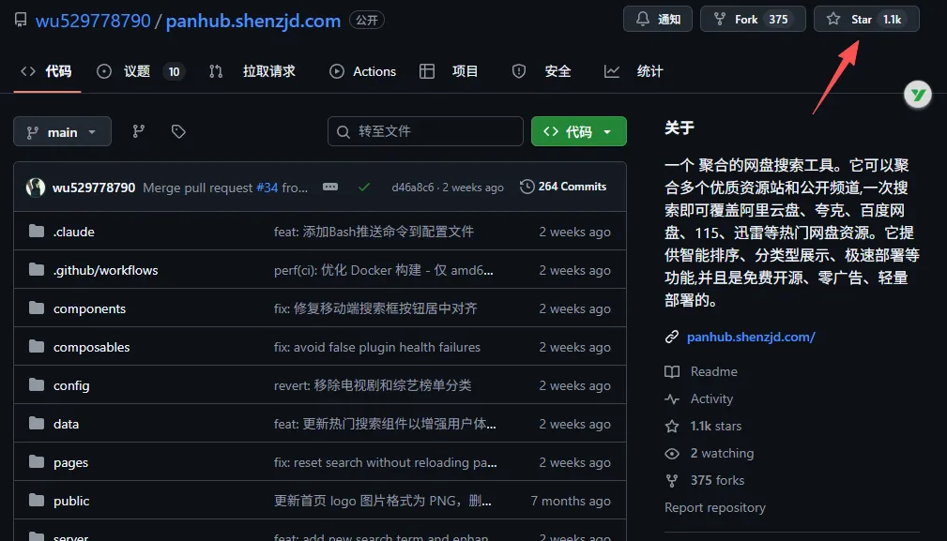Open the pages folder
The width and height of the screenshot is (947, 541).
pyautogui.click(x=70, y=462)
